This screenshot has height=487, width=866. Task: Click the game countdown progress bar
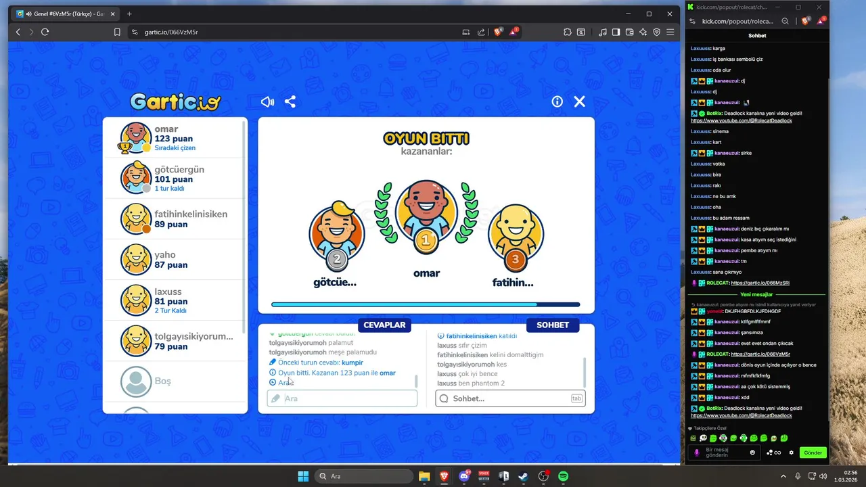tap(426, 304)
